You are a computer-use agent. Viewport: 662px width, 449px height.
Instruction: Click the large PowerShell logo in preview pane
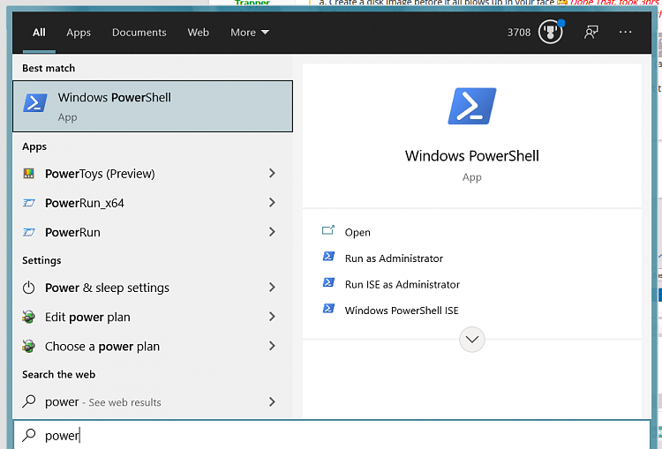tap(471, 106)
